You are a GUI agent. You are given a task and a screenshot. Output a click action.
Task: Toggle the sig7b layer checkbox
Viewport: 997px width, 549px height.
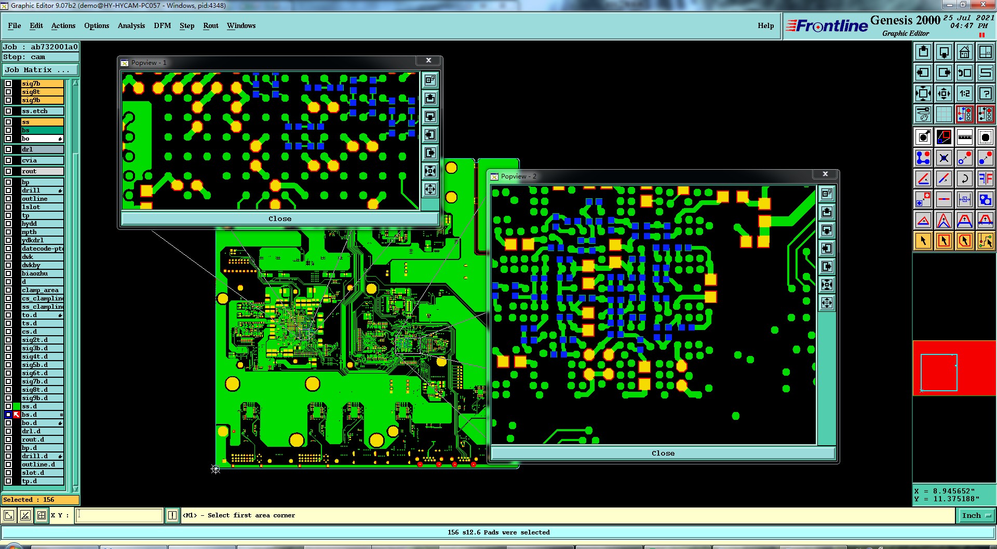point(8,84)
